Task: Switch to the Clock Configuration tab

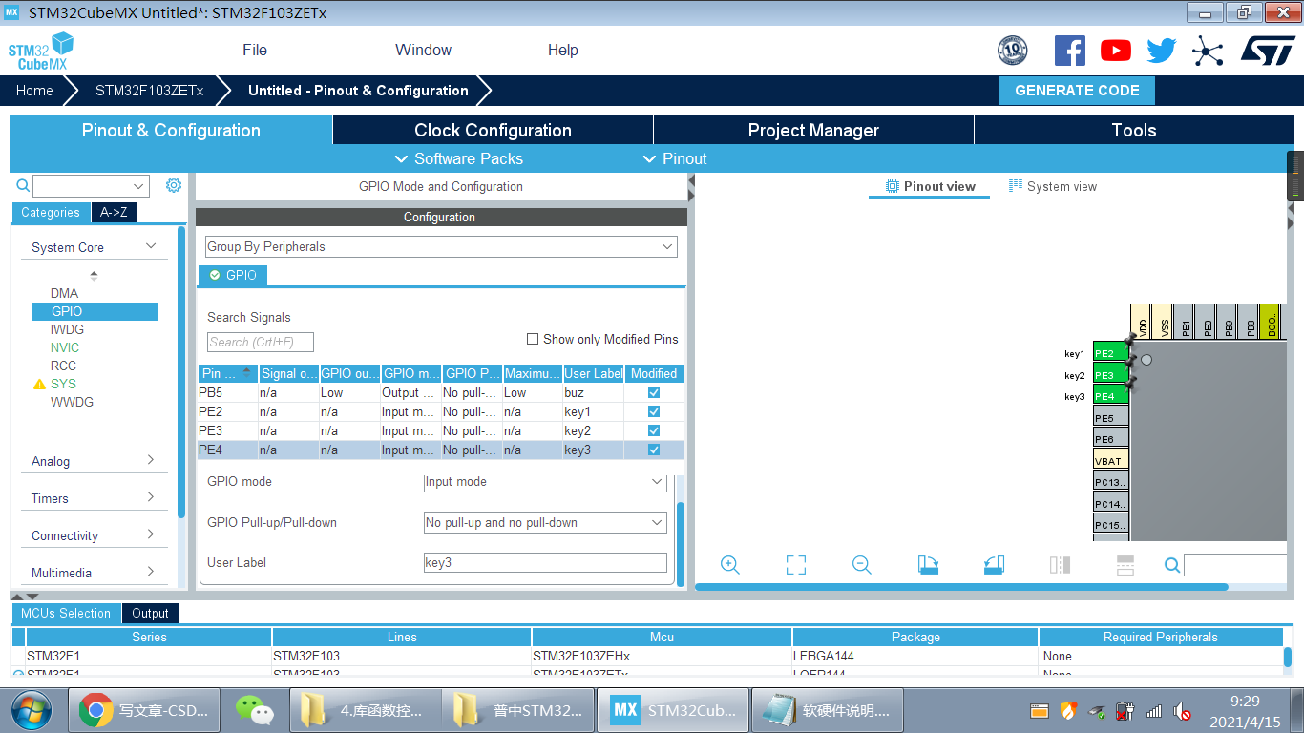Action: [493, 130]
